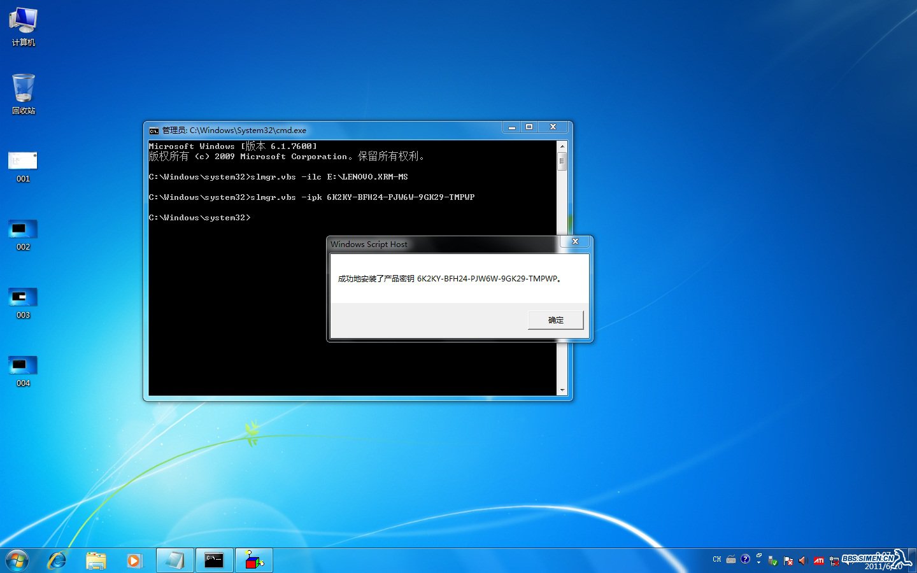The height and width of the screenshot is (573, 917).
Task: Maximize the cmd.exe window
Action: pyautogui.click(x=529, y=127)
